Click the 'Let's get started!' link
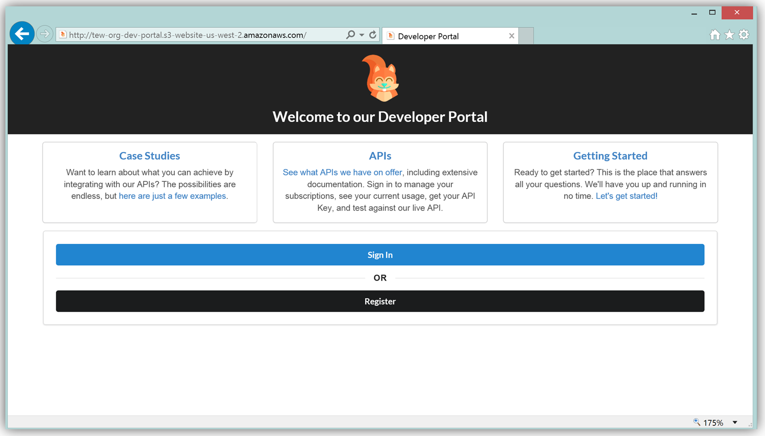The height and width of the screenshot is (436, 765). coord(626,196)
